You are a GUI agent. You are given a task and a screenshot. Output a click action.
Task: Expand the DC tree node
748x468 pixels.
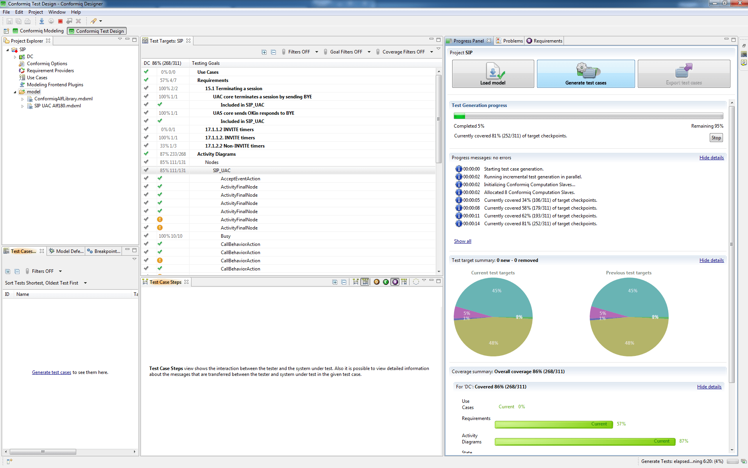[x=15, y=57]
